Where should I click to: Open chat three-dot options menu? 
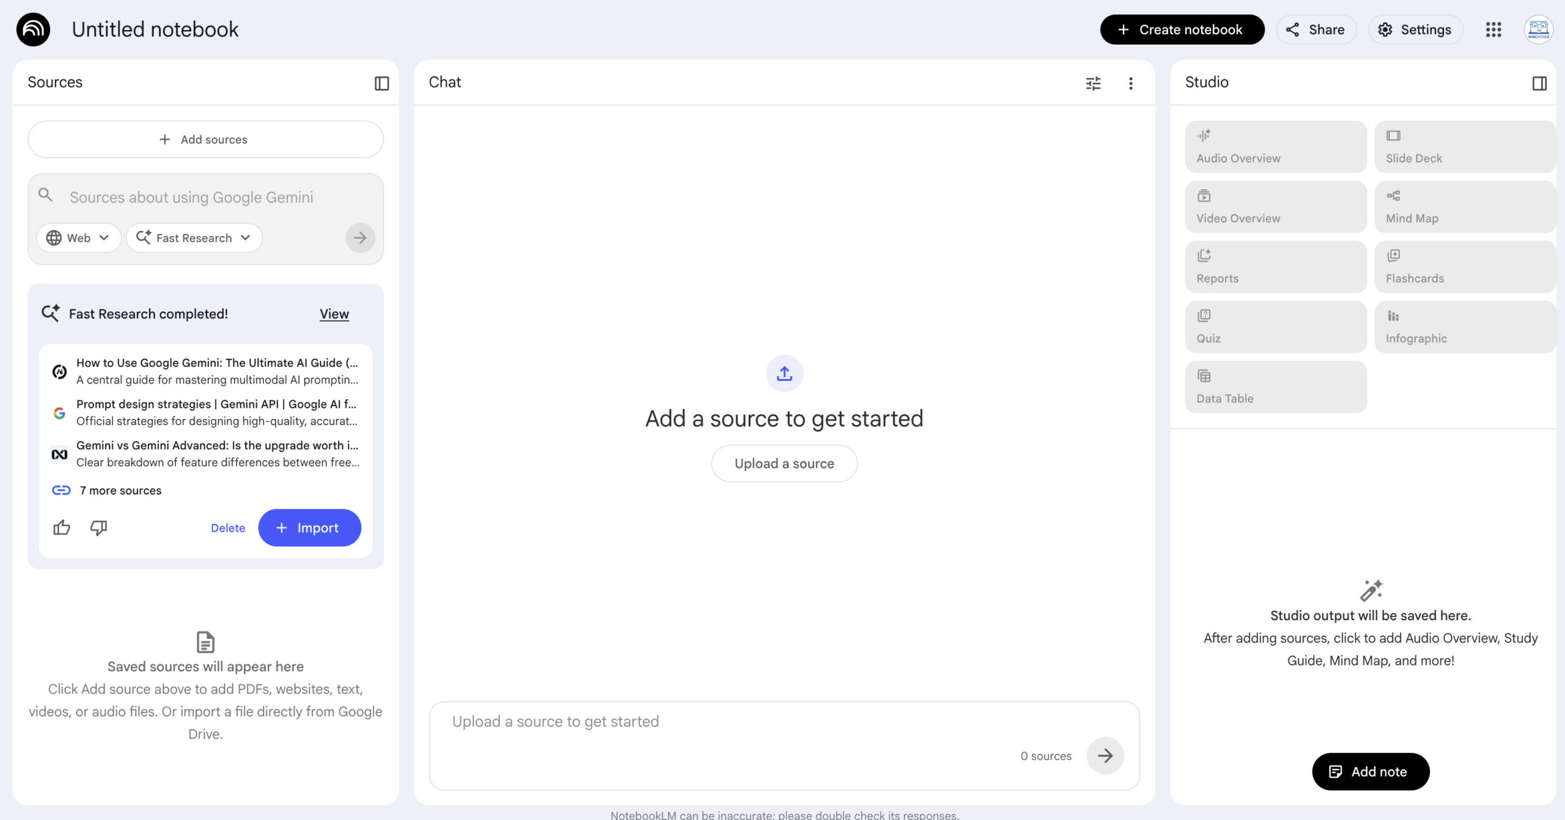pos(1130,83)
